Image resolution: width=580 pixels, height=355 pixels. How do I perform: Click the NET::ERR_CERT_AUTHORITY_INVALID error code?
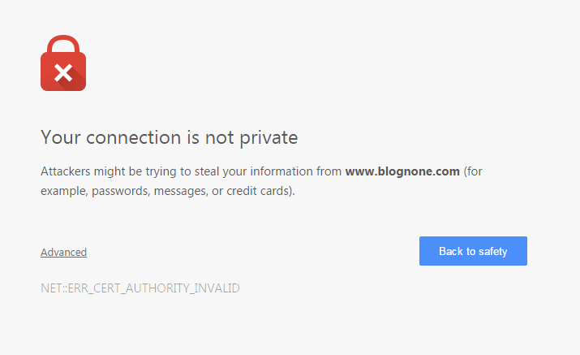(x=140, y=288)
